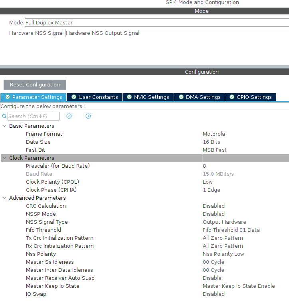Image resolution: width=289 pixels, height=303 pixels.
Task: Select the Data Size parameter row
Action: pyautogui.click(x=145, y=142)
